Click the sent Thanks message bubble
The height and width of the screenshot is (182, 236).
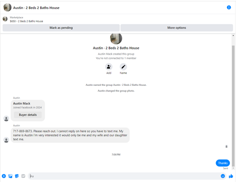click(x=223, y=163)
